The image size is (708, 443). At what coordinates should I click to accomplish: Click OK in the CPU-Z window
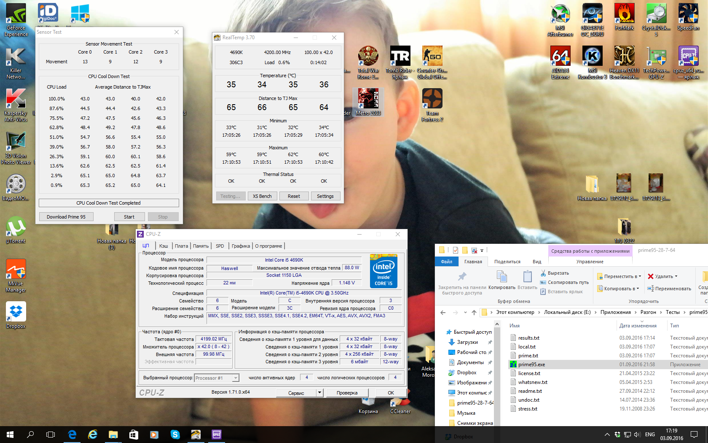point(391,393)
